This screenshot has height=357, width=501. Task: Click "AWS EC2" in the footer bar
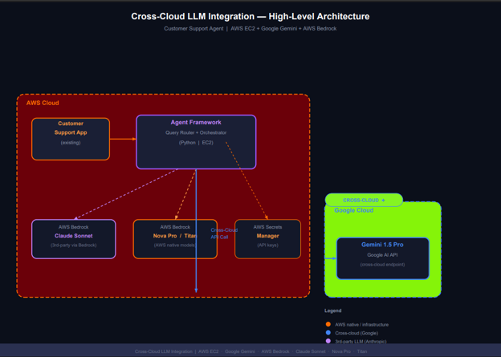(x=208, y=351)
